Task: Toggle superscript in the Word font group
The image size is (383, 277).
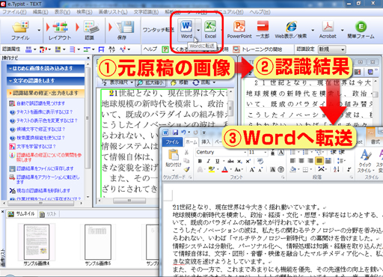Action: pyautogui.click(x=248, y=161)
